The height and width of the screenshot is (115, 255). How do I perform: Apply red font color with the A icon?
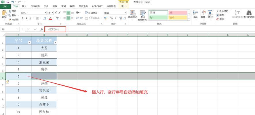coord(50,18)
